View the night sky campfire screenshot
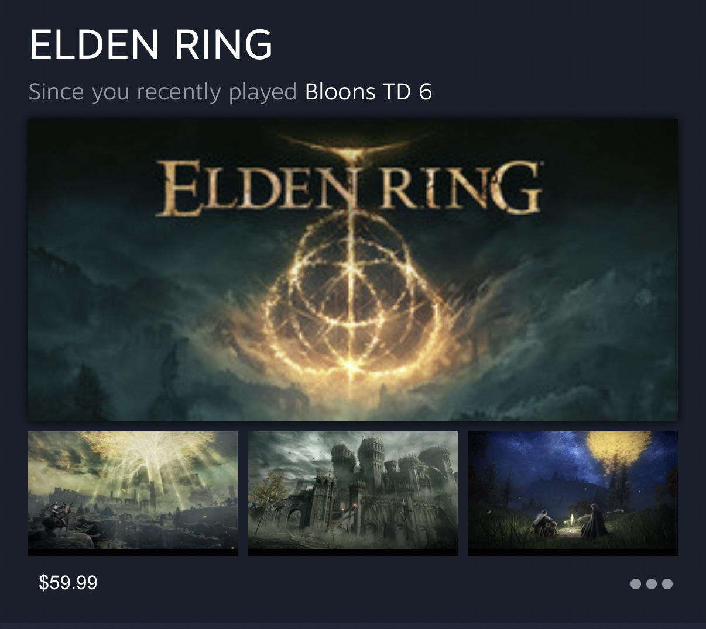706x629 pixels. pyautogui.click(x=573, y=493)
